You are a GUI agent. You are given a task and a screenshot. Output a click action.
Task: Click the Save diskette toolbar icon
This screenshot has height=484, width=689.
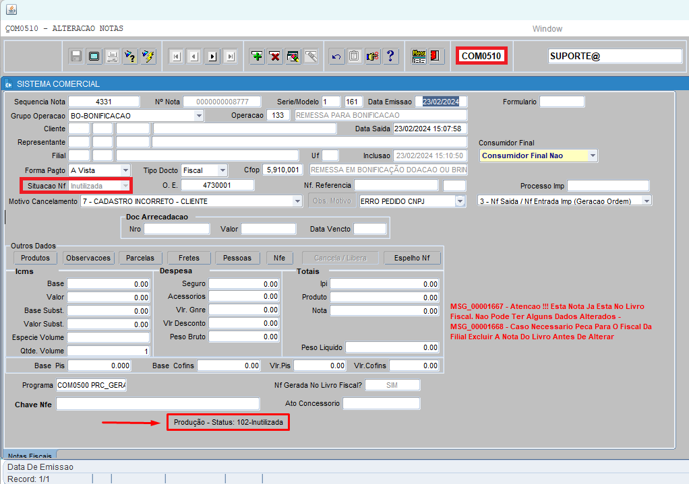point(76,57)
